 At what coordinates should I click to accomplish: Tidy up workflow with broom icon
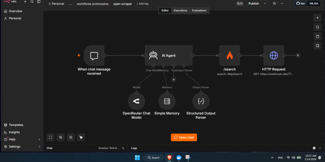pos(81,137)
